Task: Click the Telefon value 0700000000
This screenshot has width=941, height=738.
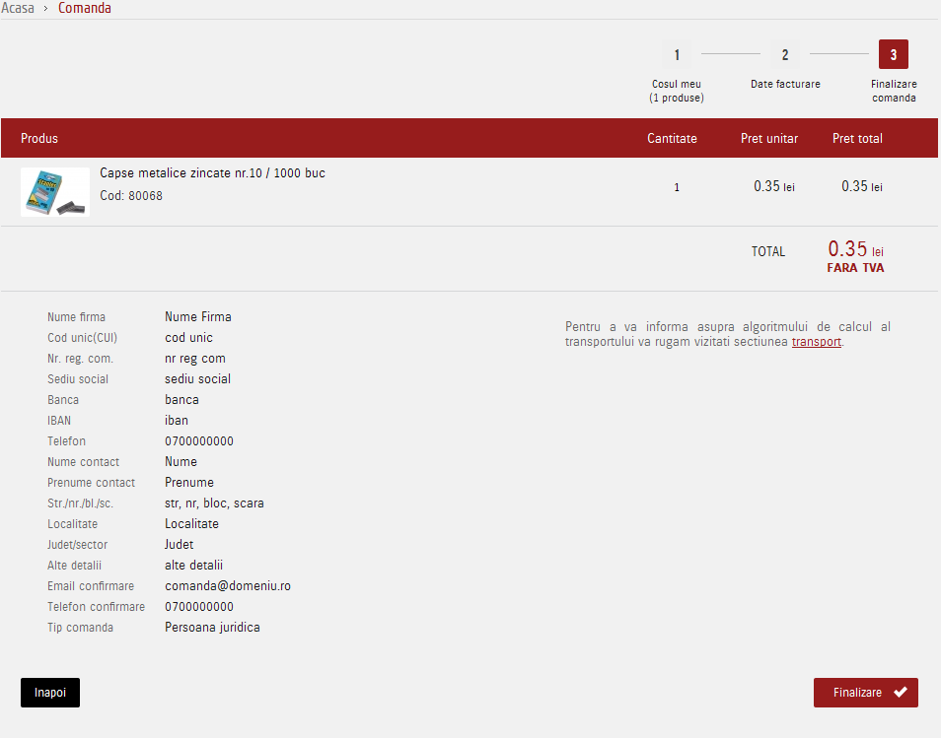Action: [198, 441]
